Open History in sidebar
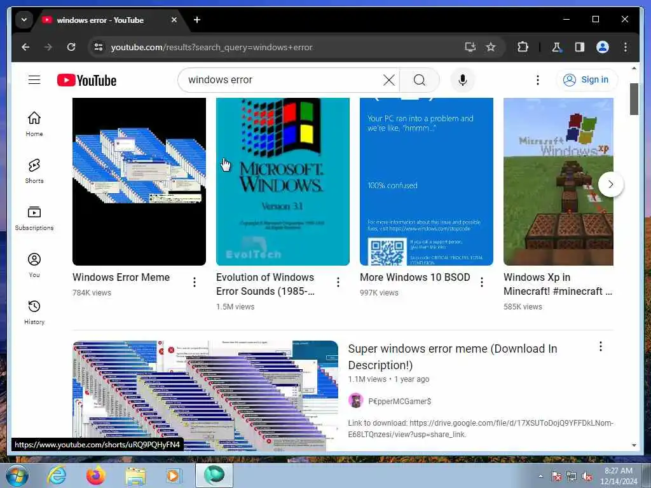 point(34,311)
